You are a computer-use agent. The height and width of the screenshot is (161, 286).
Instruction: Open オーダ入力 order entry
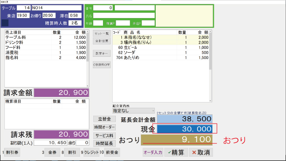[x=153, y=153]
